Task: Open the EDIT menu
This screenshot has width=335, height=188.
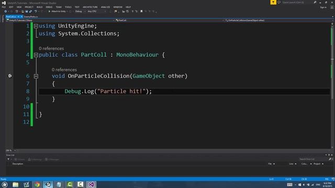Action: point(11,7)
